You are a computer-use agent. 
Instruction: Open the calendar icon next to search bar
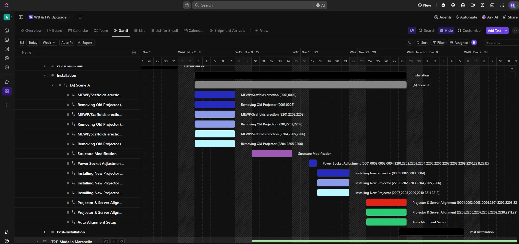187,5
